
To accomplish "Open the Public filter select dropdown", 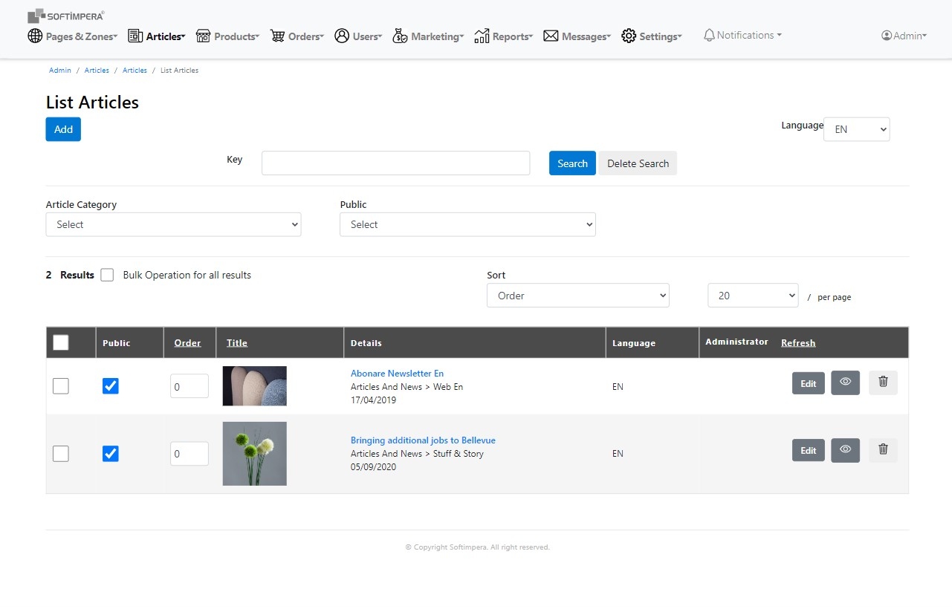I will [x=467, y=224].
